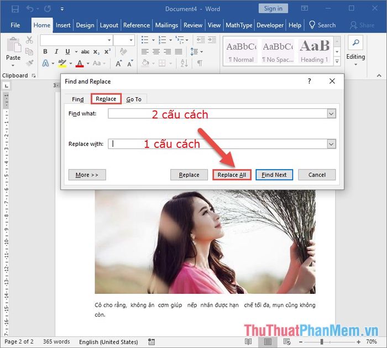Screen dimensions: 387x348
Task: Open the Layout ribbon tab
Action: [x=109, y=25]
